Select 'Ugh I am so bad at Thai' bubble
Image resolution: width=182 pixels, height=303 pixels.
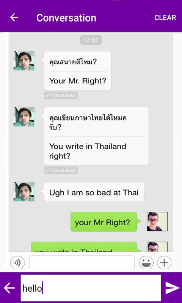(94, 192)
